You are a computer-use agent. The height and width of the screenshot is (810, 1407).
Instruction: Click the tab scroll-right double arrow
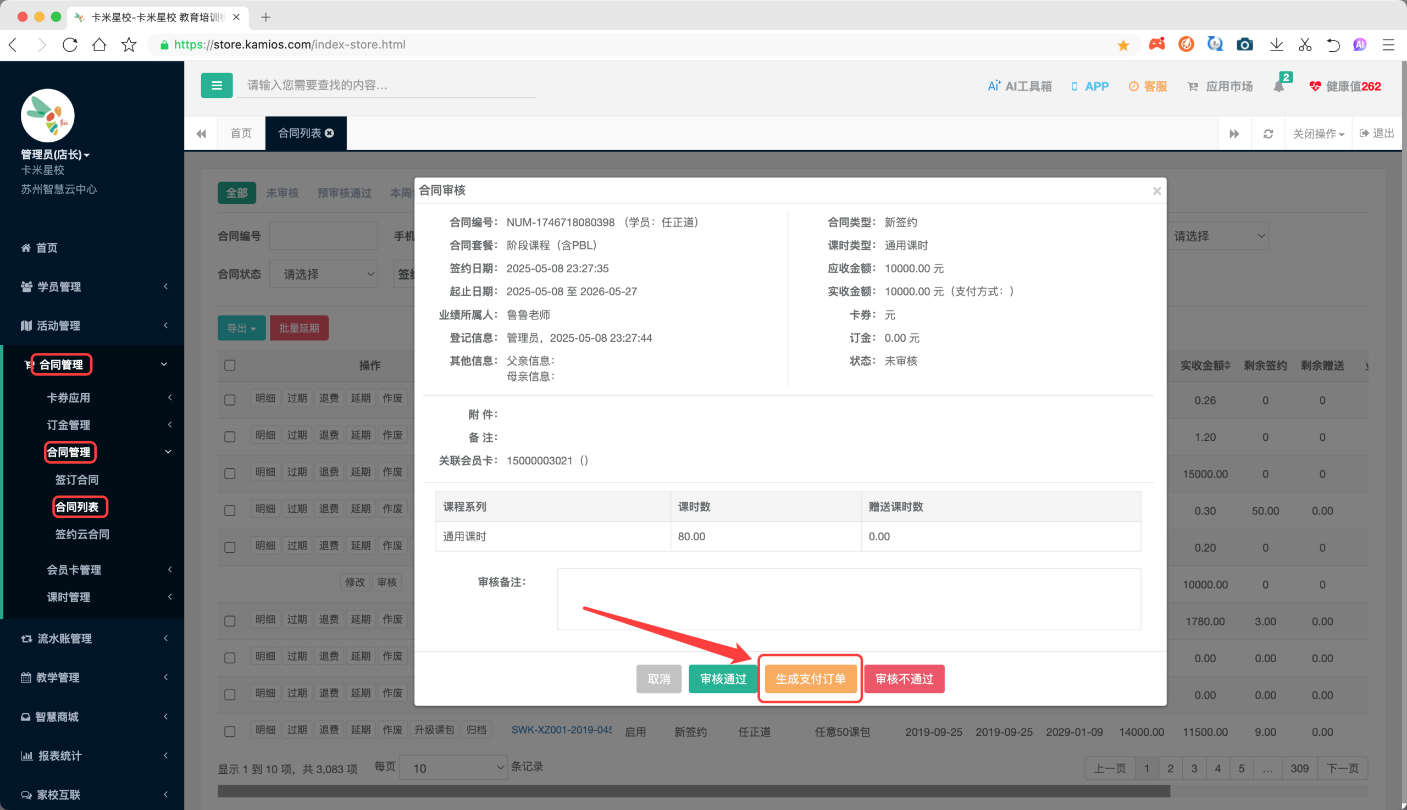(x=1234, y=134)
